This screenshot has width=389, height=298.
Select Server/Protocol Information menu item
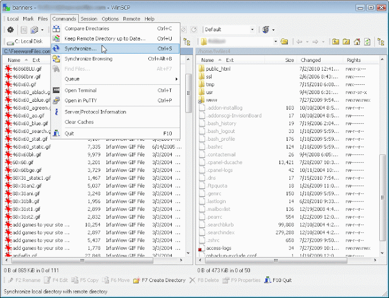pos(115,112)
